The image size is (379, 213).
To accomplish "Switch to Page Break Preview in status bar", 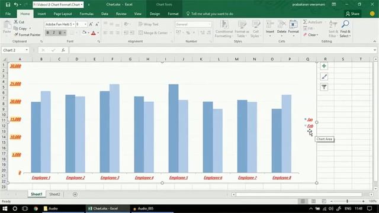I will point(324,201).
